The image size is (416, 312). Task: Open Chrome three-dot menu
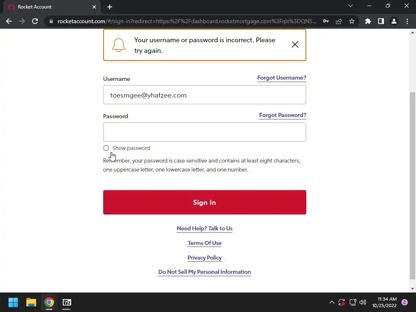tap(407, 21)
